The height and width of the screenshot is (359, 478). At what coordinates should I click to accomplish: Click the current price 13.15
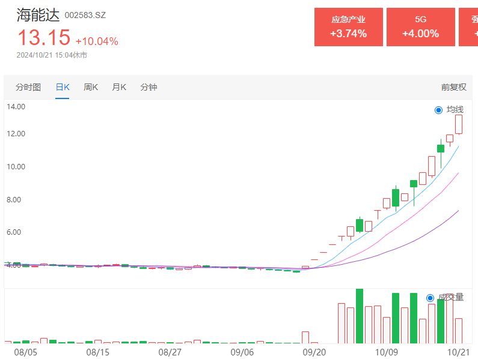click(44, 37)
